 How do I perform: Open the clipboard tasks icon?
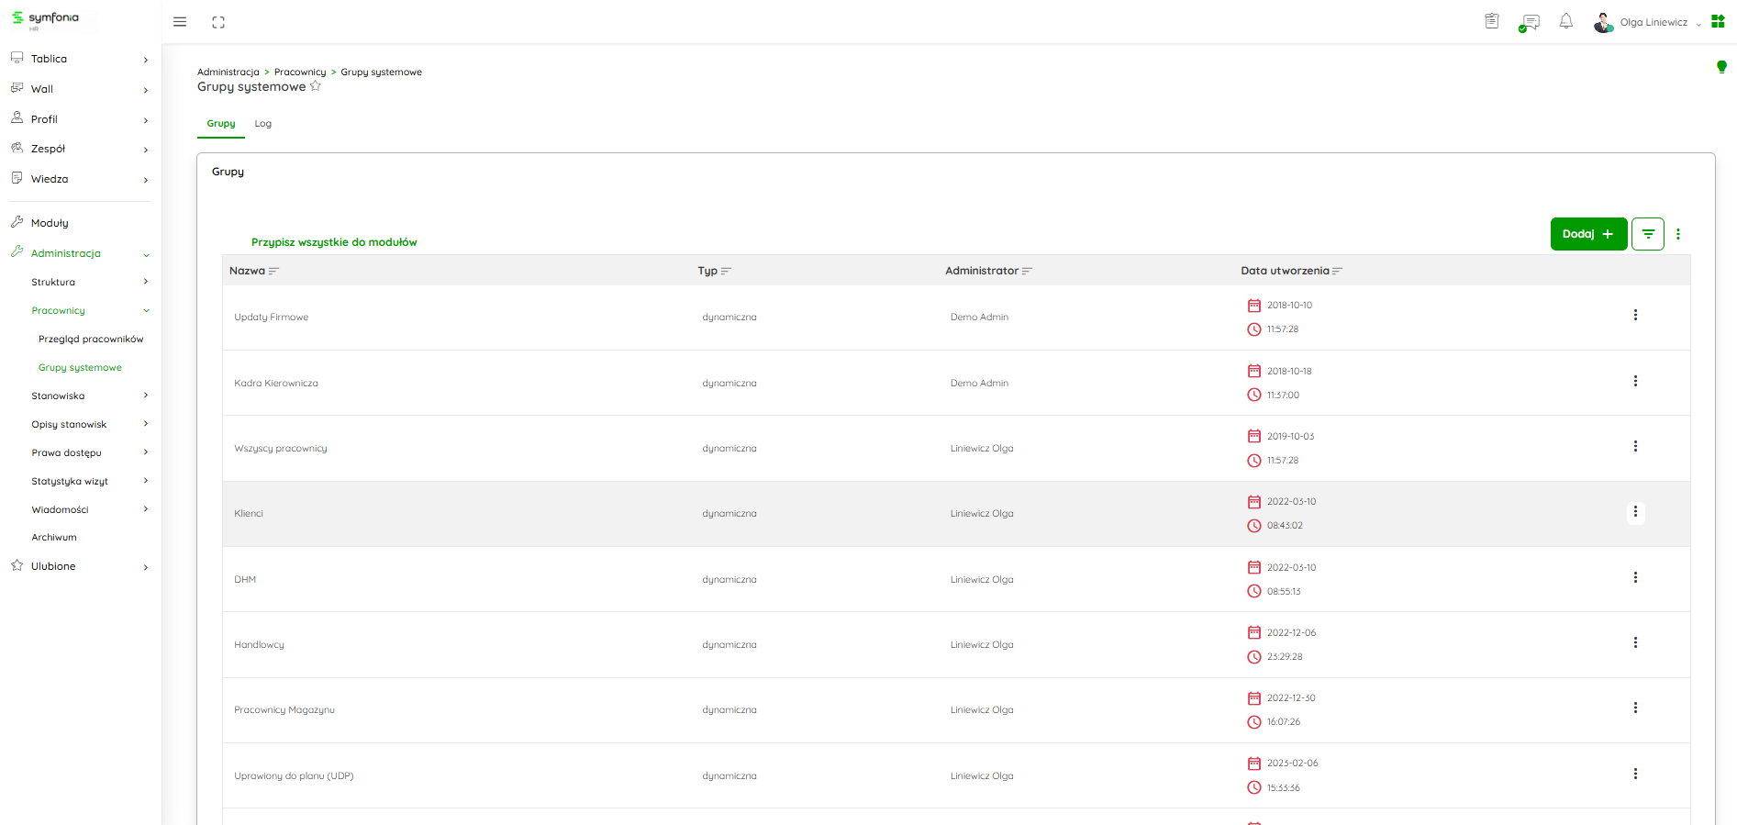[1492, 21]
